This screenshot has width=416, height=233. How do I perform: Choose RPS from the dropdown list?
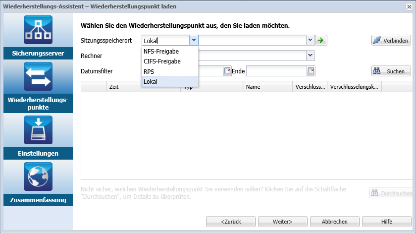coord(170,72)
